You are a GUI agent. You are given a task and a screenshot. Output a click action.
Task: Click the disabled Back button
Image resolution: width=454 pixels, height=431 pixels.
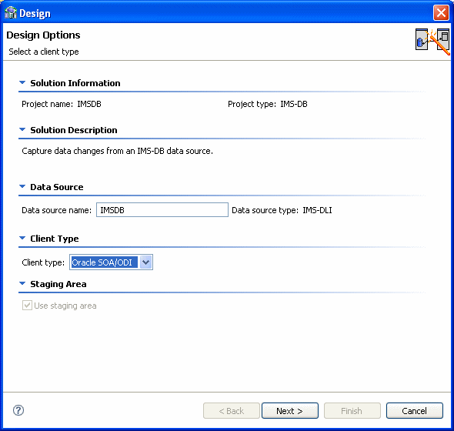(x=232, y=411)
